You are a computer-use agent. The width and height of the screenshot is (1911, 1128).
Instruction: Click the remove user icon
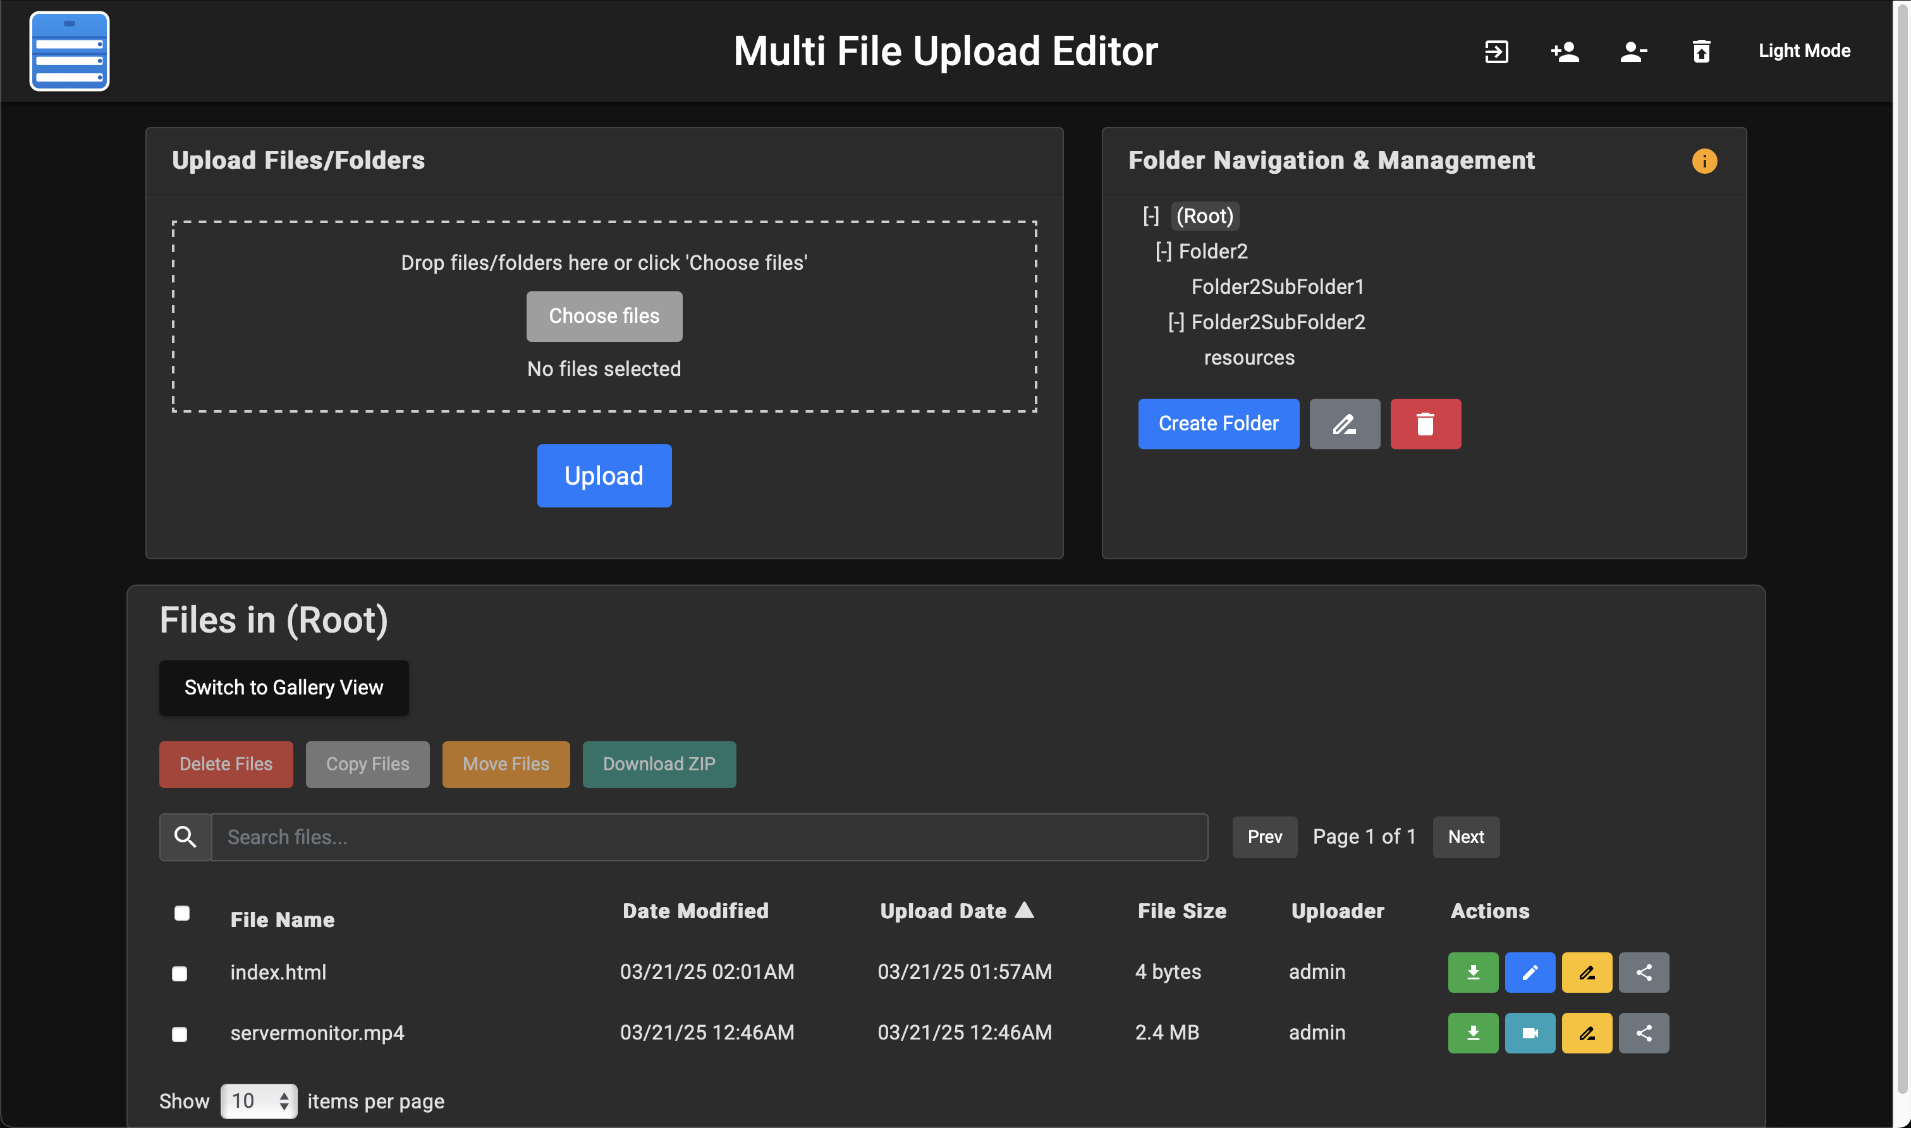1633,52
